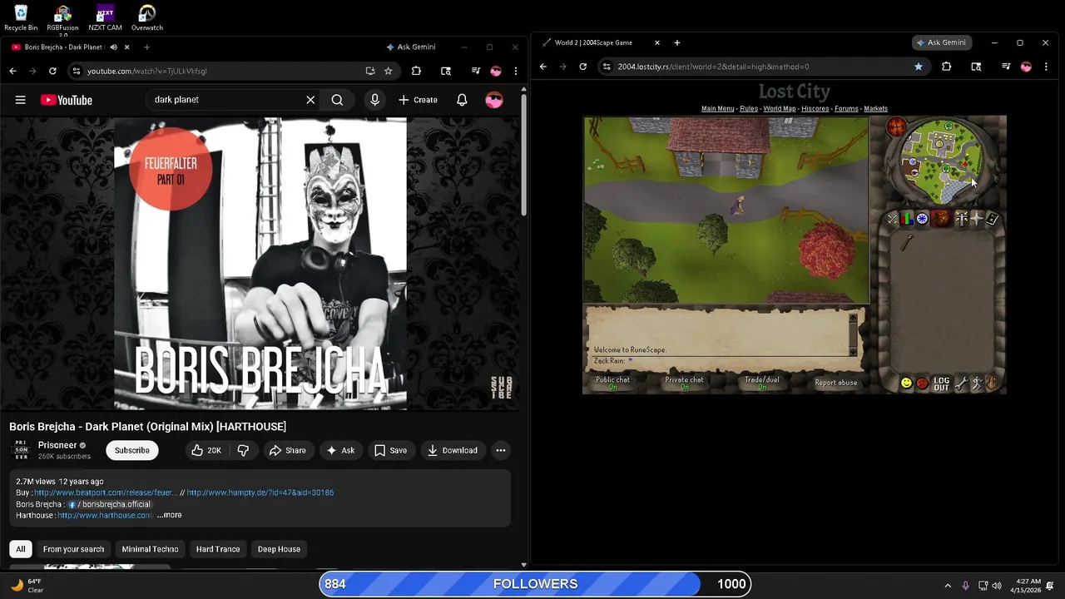Clear the dark planet search text
This screenshot has width=1065, height=599.
coord(310,100)
